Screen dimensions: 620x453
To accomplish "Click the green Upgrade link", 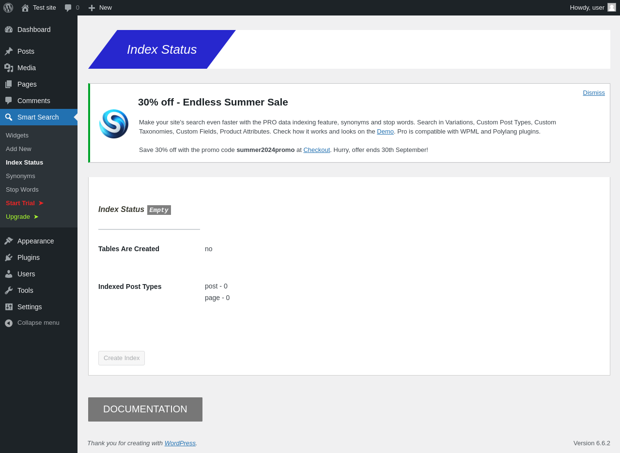I will [22, 217].
